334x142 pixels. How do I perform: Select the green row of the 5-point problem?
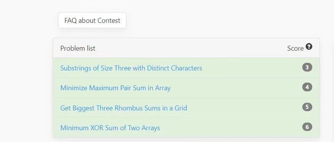[186, 108]
